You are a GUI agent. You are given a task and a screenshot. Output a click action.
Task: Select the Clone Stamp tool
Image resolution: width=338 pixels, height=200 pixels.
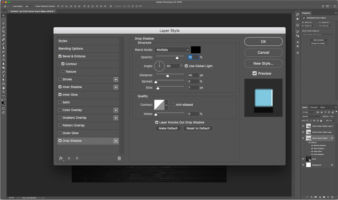click(4, 48)
